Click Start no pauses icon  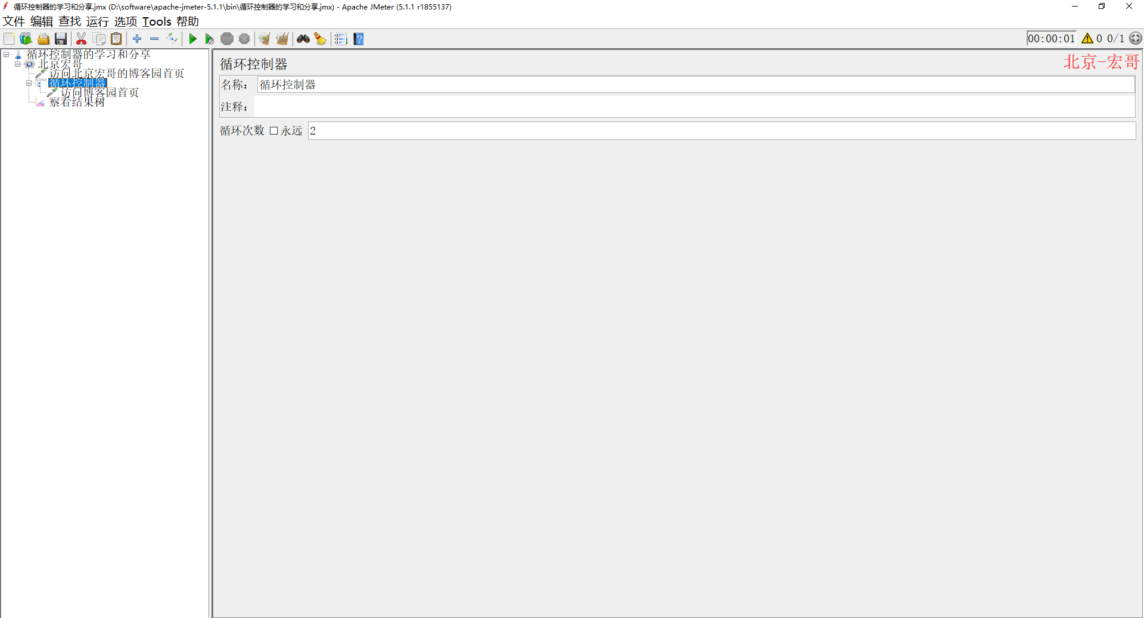(x=210, y=39)
